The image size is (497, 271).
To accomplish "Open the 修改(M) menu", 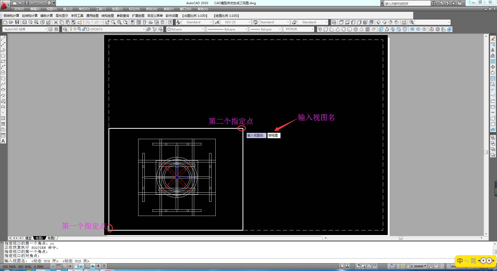I will tap(151, 9).
